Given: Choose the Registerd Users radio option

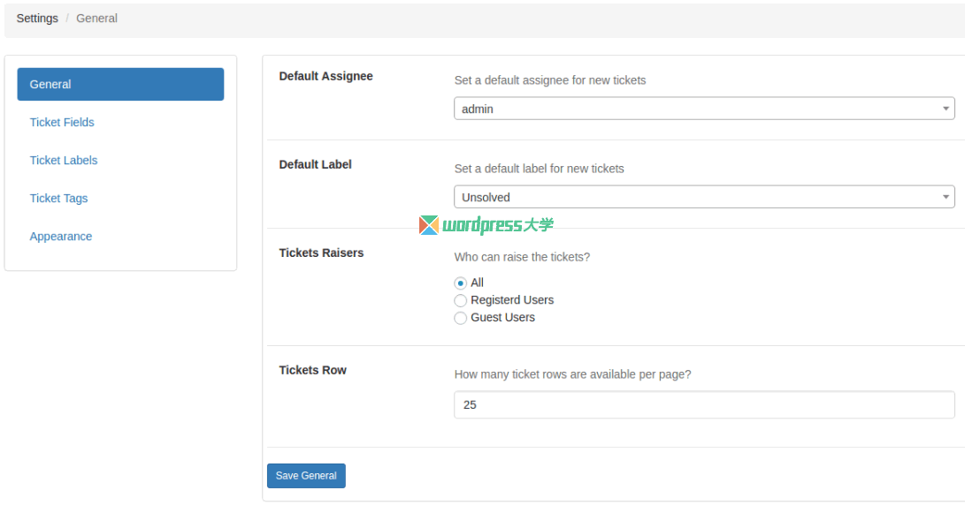Looking at the screenshot, I should [461, 300].
